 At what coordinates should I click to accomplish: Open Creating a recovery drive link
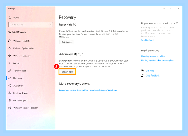point(153,56)
